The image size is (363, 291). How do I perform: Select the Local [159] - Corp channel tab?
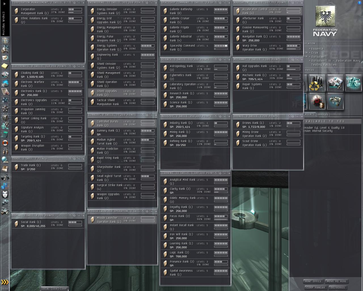[x=54, y=289]
